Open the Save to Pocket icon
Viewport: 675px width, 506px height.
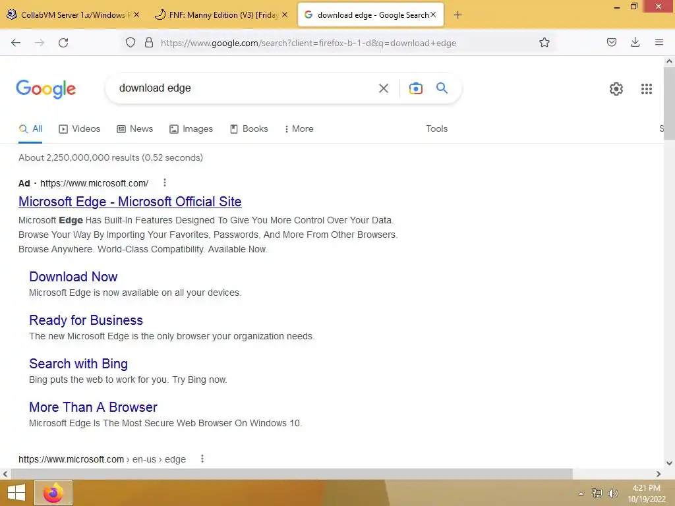612,42
